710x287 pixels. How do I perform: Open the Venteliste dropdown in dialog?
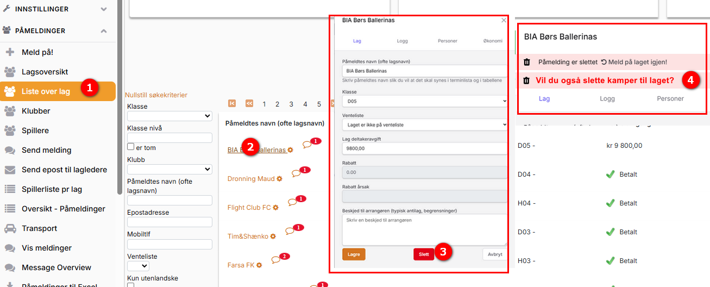coord(425,124)
